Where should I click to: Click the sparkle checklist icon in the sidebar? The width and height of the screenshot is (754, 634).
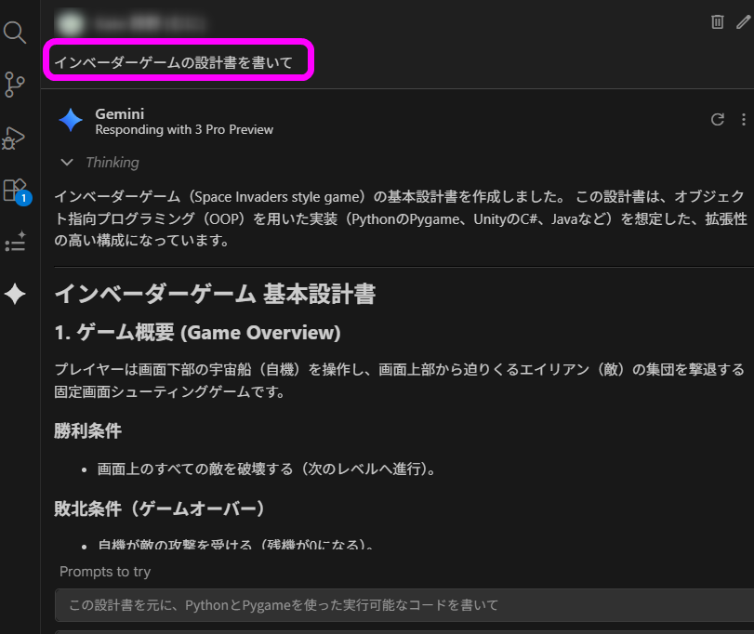click(x=15, y=242)
